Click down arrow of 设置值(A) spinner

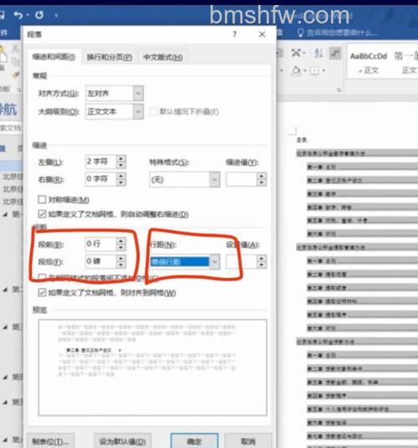point(262,265)
